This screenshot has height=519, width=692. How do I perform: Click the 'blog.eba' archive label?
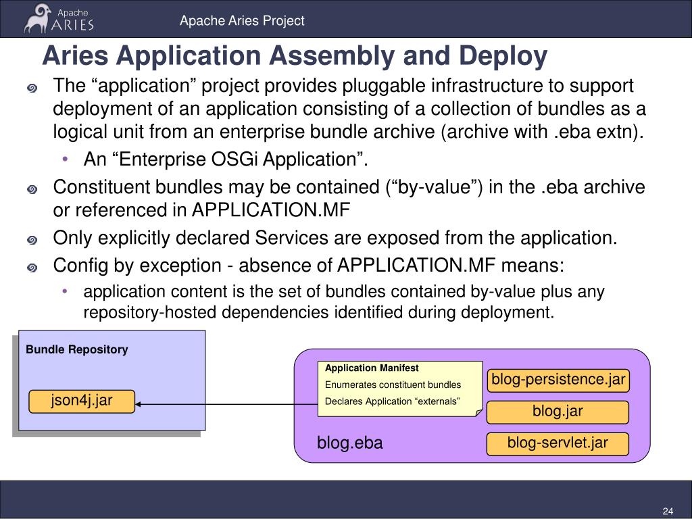point(350,442)
